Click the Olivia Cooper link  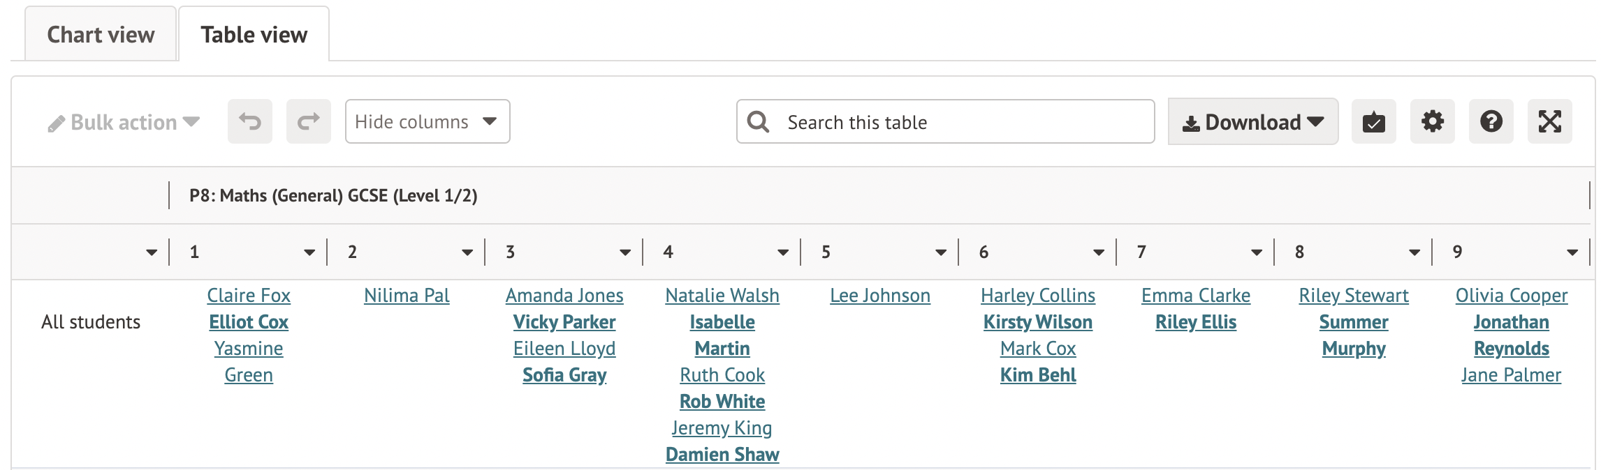point(1511,296)
